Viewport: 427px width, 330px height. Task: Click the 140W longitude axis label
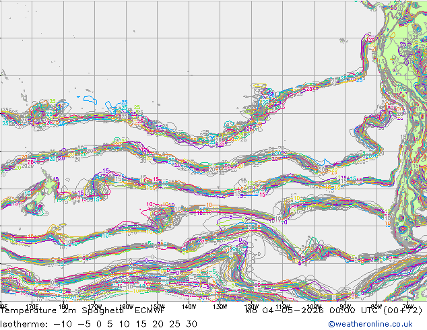189,307
